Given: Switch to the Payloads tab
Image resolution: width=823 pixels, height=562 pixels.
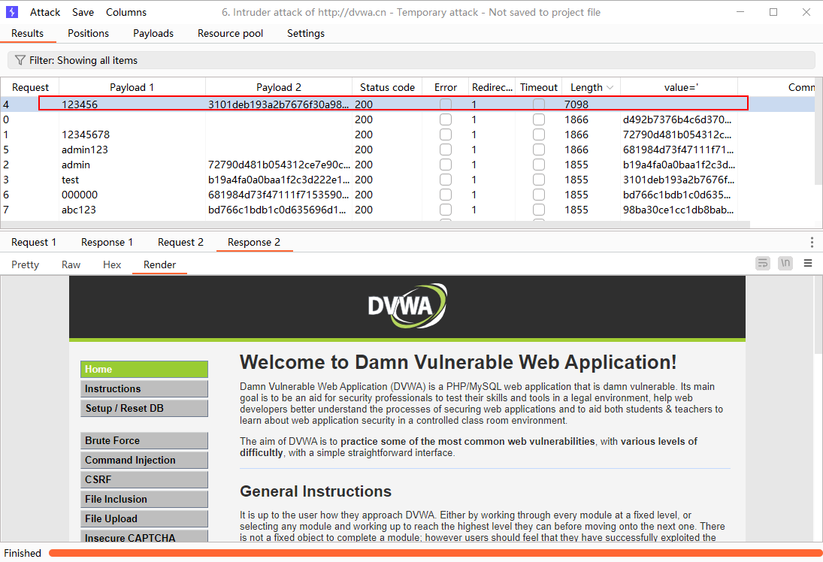Looking at the screenshot, I should pos(153,33).
